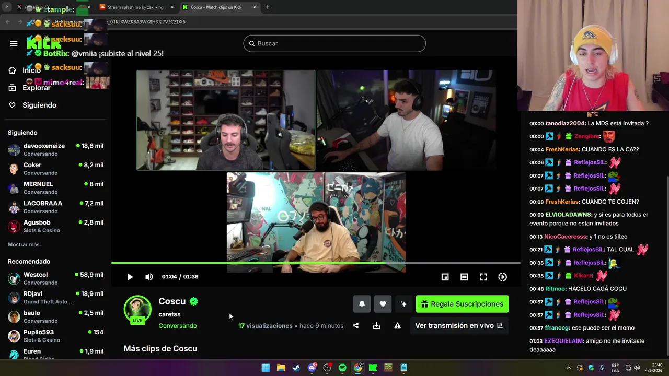Mute the clip volume speaker icon
669x376 pixels.
click(149, 277)
